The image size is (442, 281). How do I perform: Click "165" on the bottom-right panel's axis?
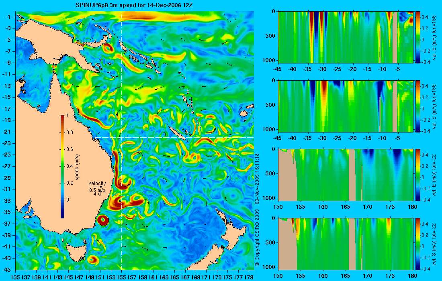coord(345,276)
